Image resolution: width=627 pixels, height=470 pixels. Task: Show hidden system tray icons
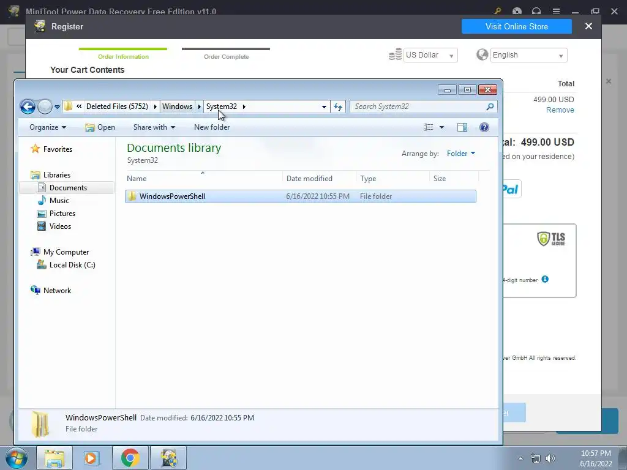pos(520,458)
